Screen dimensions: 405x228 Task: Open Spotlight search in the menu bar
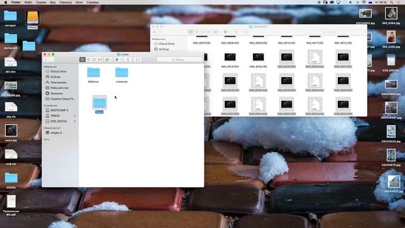392,3
